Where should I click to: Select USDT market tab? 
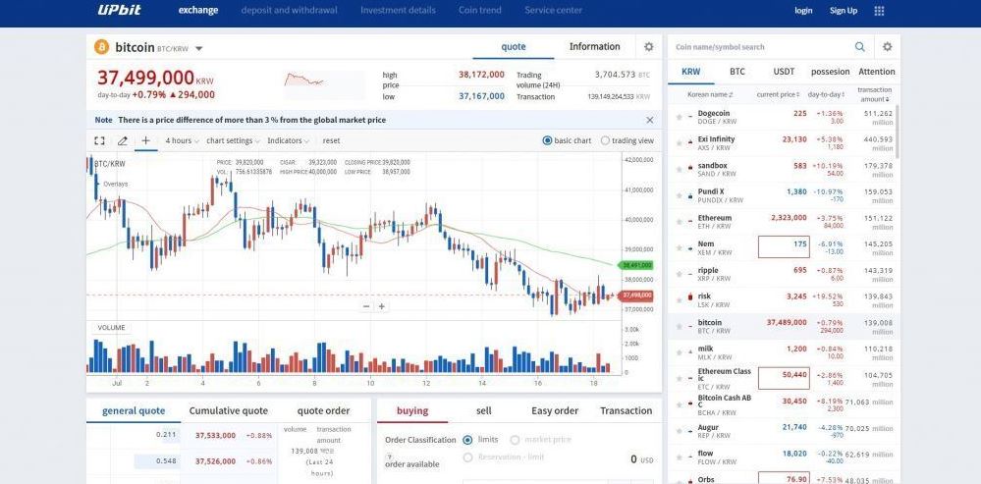(x=784, y=72)
